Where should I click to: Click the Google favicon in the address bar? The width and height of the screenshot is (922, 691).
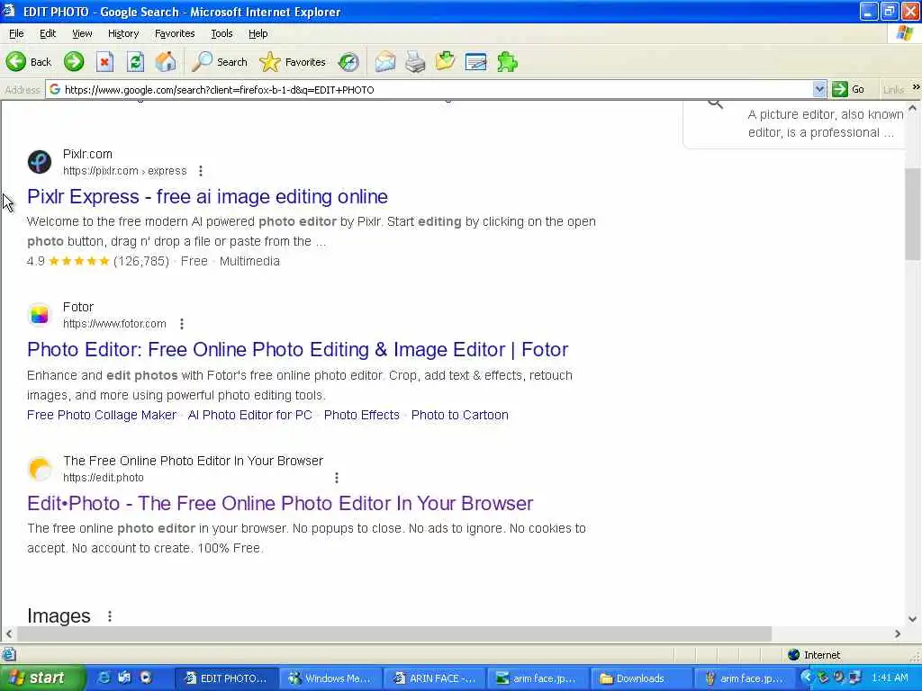(x=55, y=89)
